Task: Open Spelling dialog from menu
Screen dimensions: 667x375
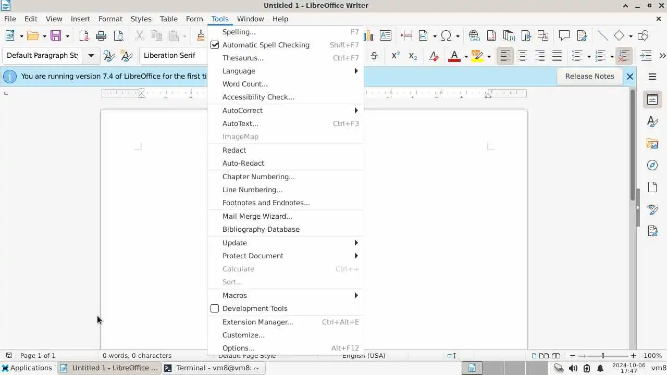Action: [286, 32]
